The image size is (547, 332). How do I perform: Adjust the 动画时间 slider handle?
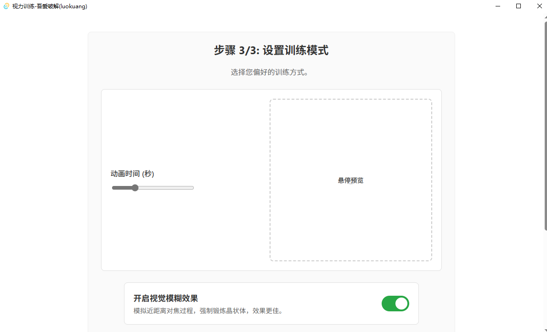click(135, 188)
